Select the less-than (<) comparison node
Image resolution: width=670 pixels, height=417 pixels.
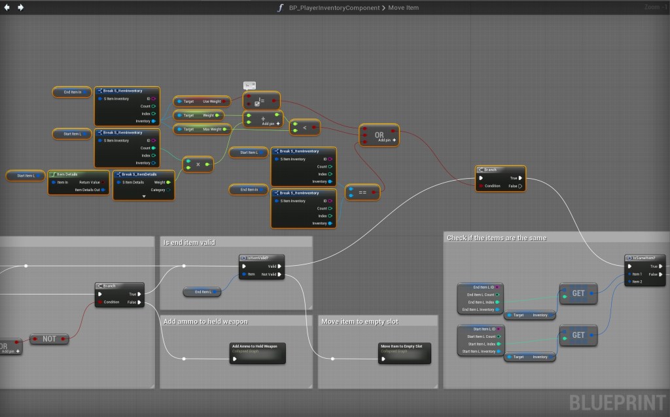coord(304,128)
